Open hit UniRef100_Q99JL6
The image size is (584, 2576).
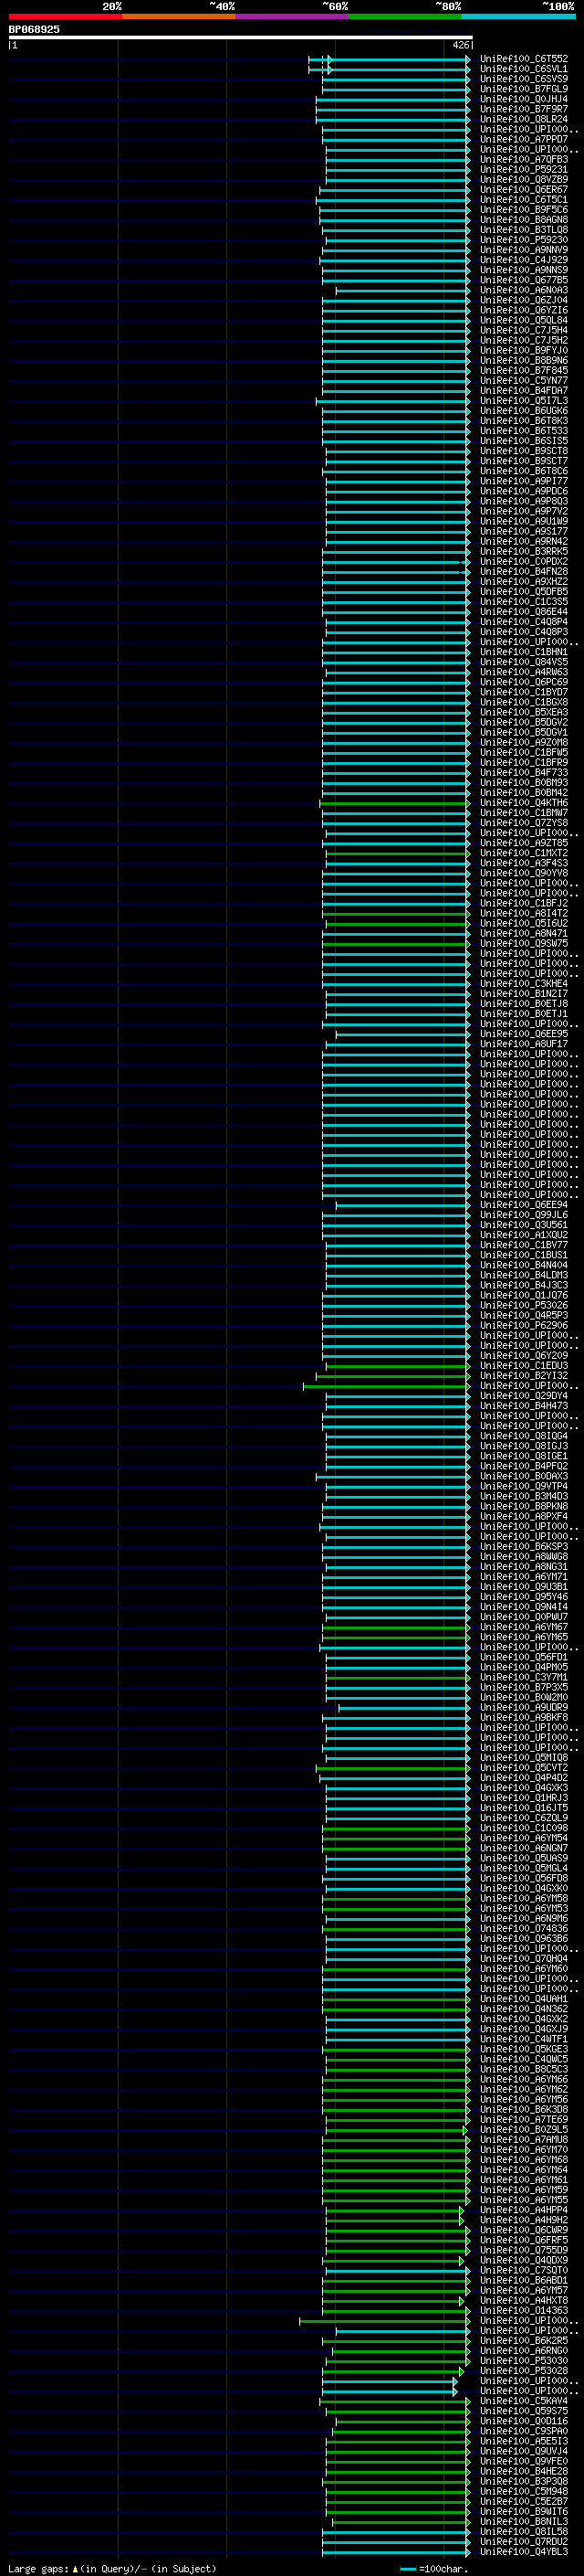point(524,1215)
